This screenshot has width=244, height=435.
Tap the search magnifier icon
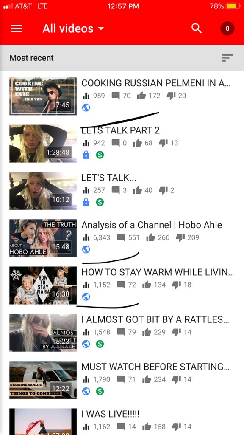[197, 28]
